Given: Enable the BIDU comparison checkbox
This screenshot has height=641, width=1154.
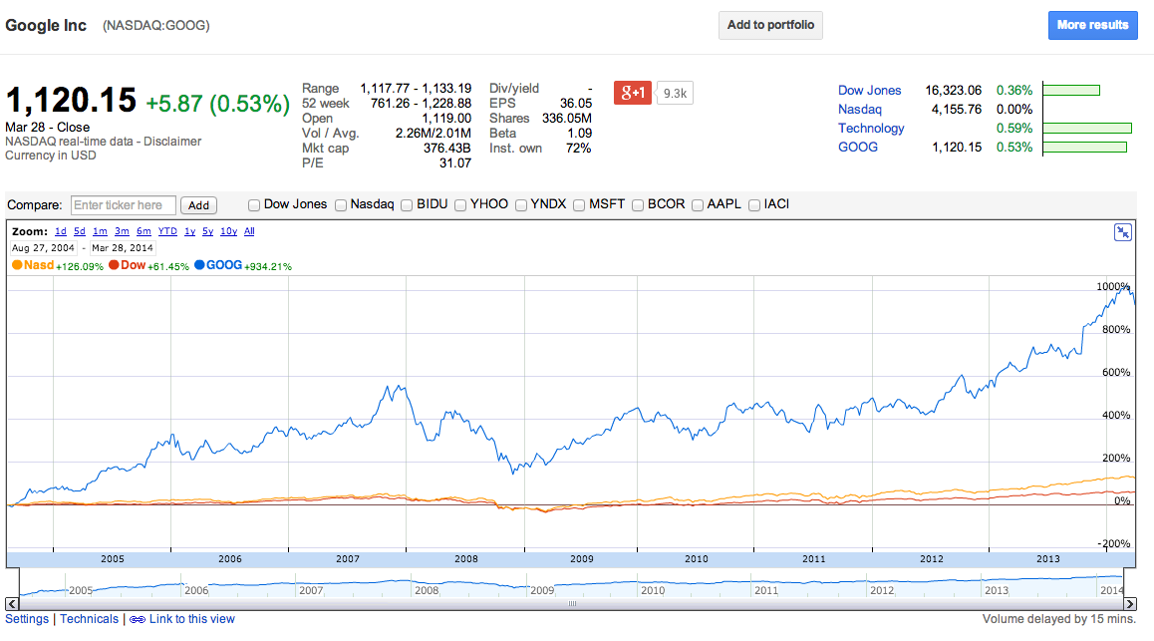Looking at the screenshot, I should [x=407, y=205].
